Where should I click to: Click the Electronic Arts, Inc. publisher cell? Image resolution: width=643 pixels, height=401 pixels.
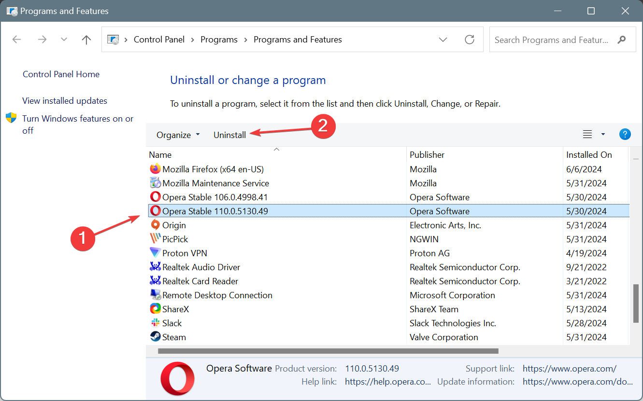[445, 225]
